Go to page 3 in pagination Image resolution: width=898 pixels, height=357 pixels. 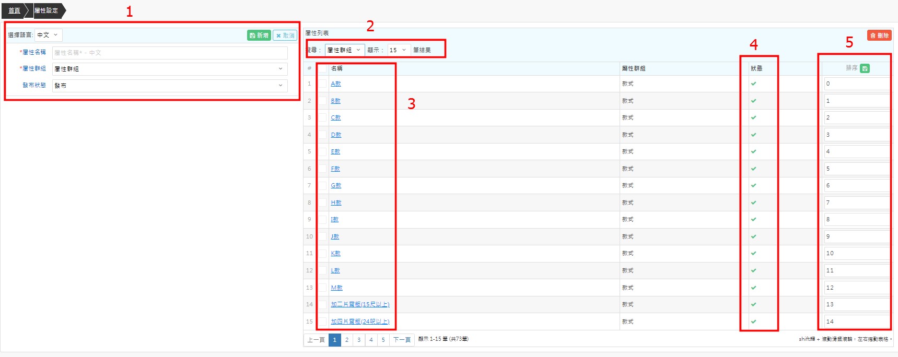pyautogui.click(x=359, y=340)
